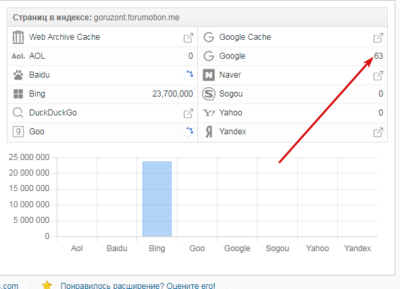Open the 'Понравилось расширение? Оцените его!' link
This screenshot has width=400, height=289.
click(x=138, y=286)
